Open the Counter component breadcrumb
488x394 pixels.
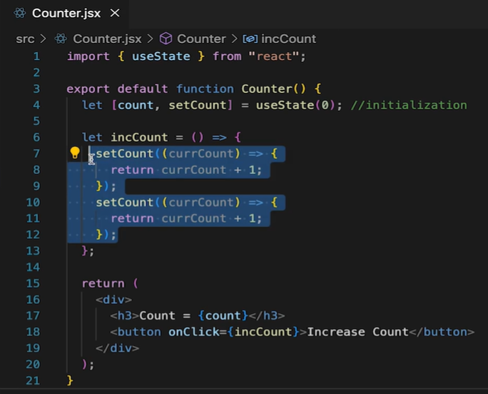(201, 39)
